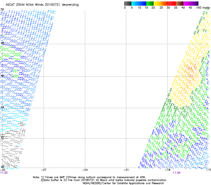This screenshot has height=185, width=211.
Task: Click the "20" label under the color bar
Action: click(153, 8)
